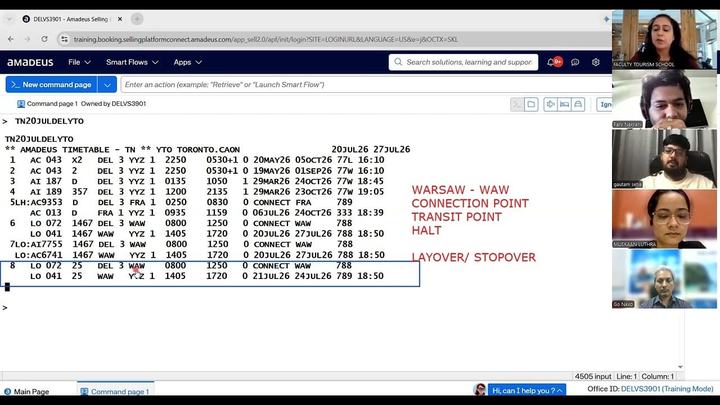The width and height of the screenshot is (720, 405).
Task: Click the Amadeus logo
Action: pyautogui.click(x=30, y=62)
